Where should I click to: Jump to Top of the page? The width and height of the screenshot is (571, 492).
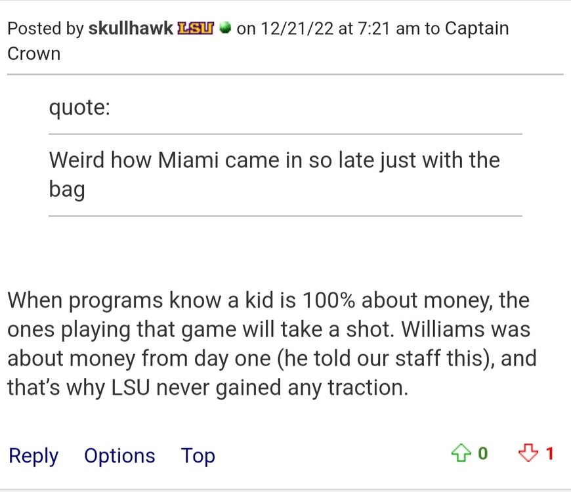pos(198,455)
